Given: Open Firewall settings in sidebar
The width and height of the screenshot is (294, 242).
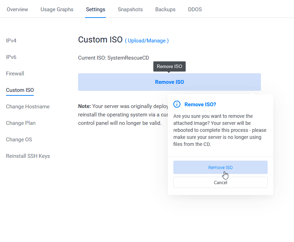Looking at the screenshot, I should coord(15,74).
